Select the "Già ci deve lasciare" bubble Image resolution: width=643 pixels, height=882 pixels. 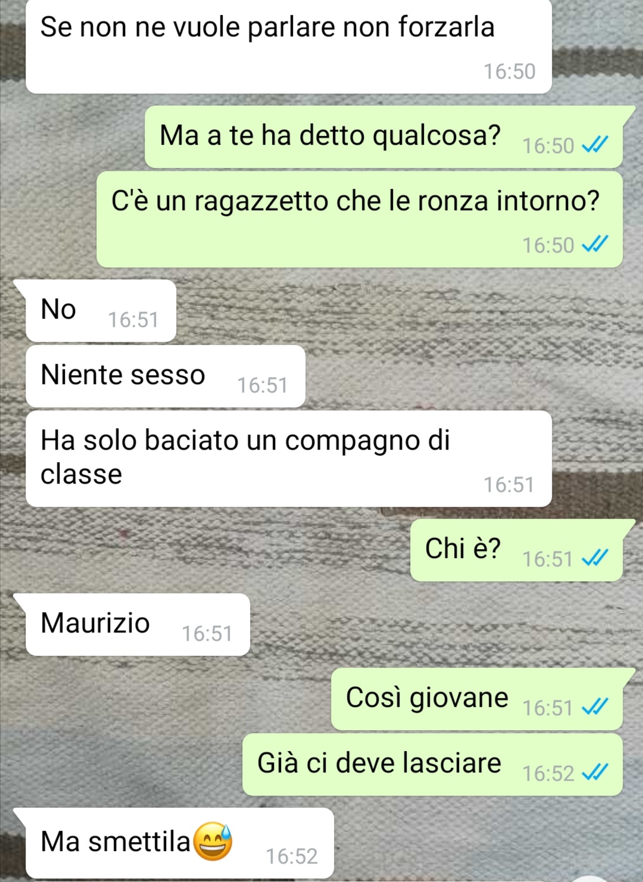coord(432,764)
